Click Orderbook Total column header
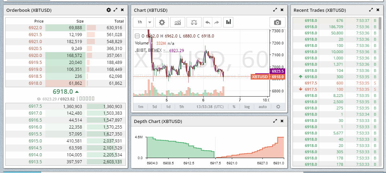The height and width of the screenshot is (173, 386). pyautogui.click(x=119, y=21)
